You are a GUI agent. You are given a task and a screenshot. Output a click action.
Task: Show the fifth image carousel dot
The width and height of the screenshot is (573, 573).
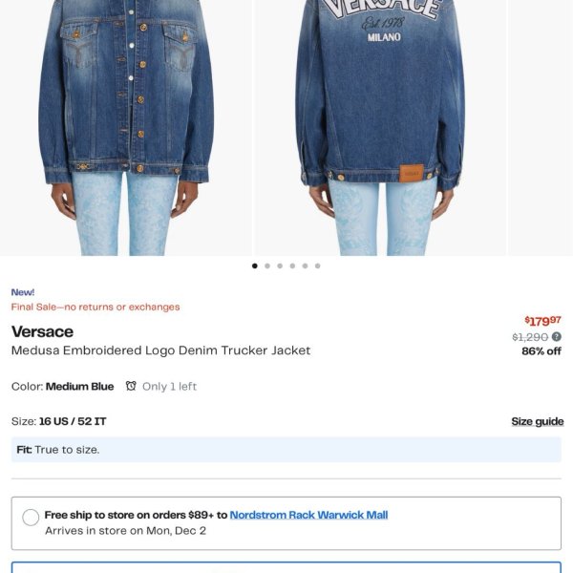tap(306, 265)
